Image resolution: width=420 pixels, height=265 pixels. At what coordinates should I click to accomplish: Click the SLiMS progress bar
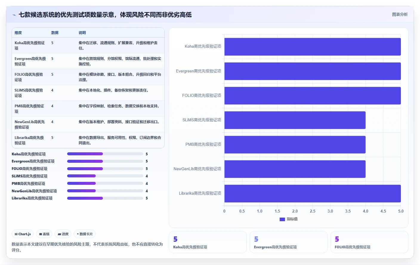tap(105, 176)
